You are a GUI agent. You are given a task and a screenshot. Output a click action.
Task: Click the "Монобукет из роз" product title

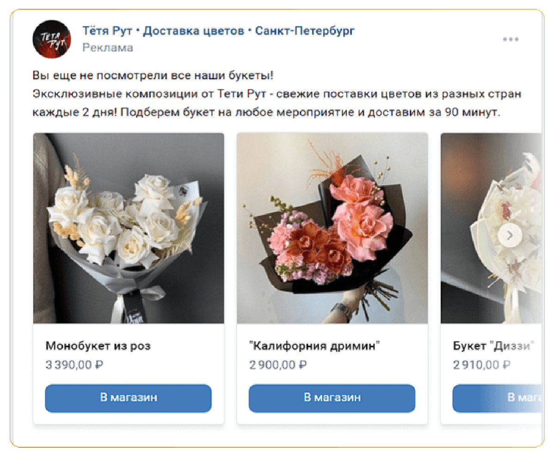pos(98,346)
